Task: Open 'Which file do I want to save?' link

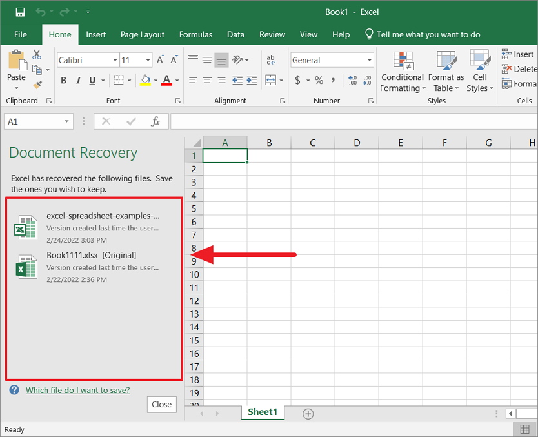Action: pyautogui.click(x=77, y=390)
